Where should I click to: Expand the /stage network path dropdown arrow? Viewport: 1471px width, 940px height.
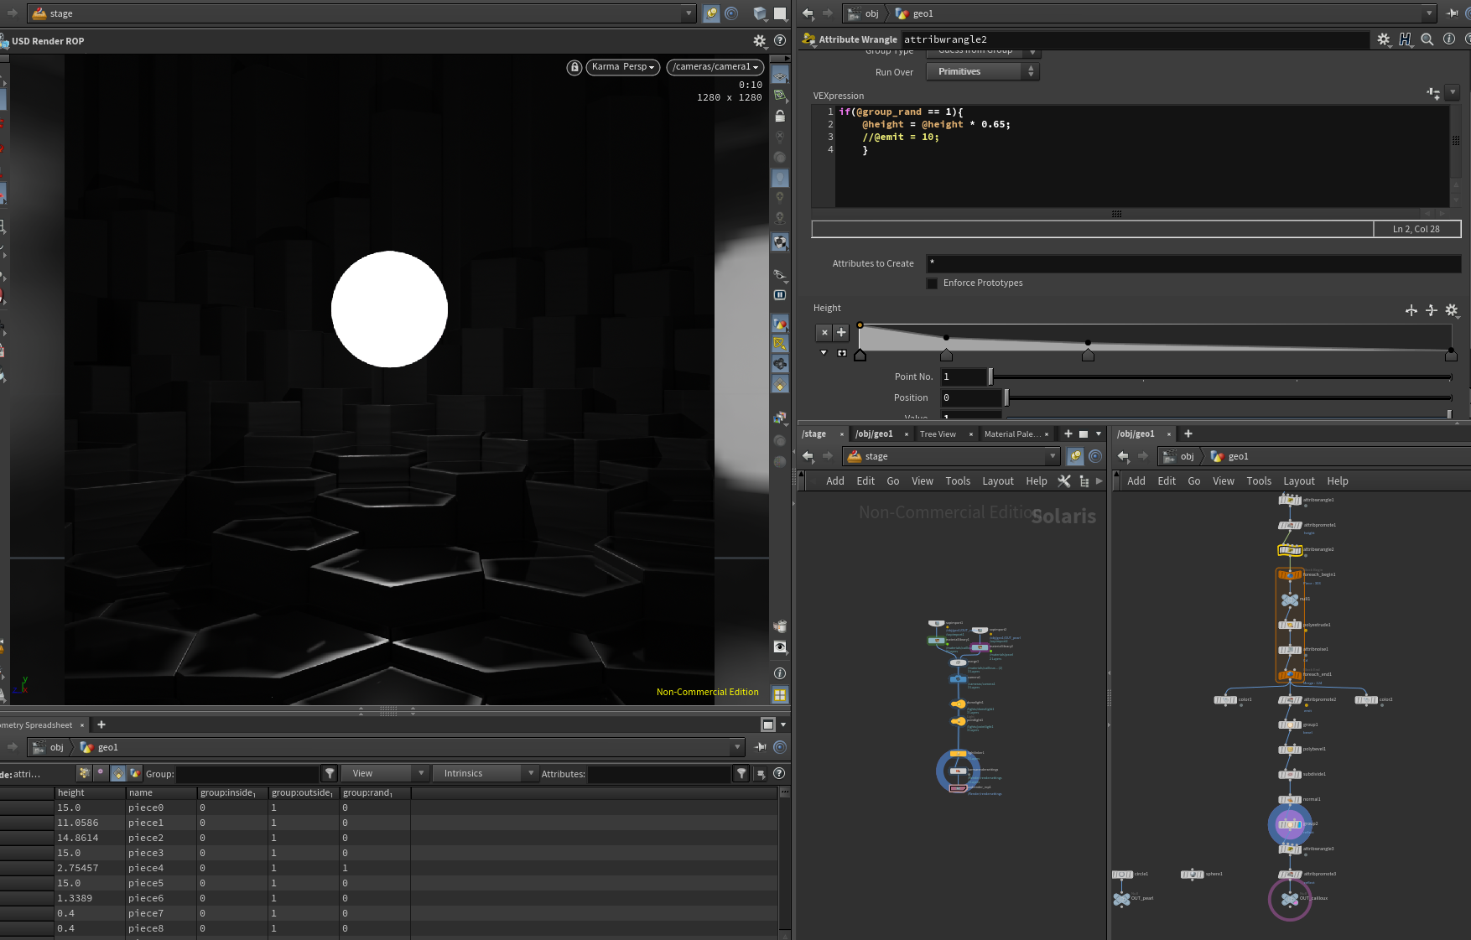click(x=1053, y=456)
